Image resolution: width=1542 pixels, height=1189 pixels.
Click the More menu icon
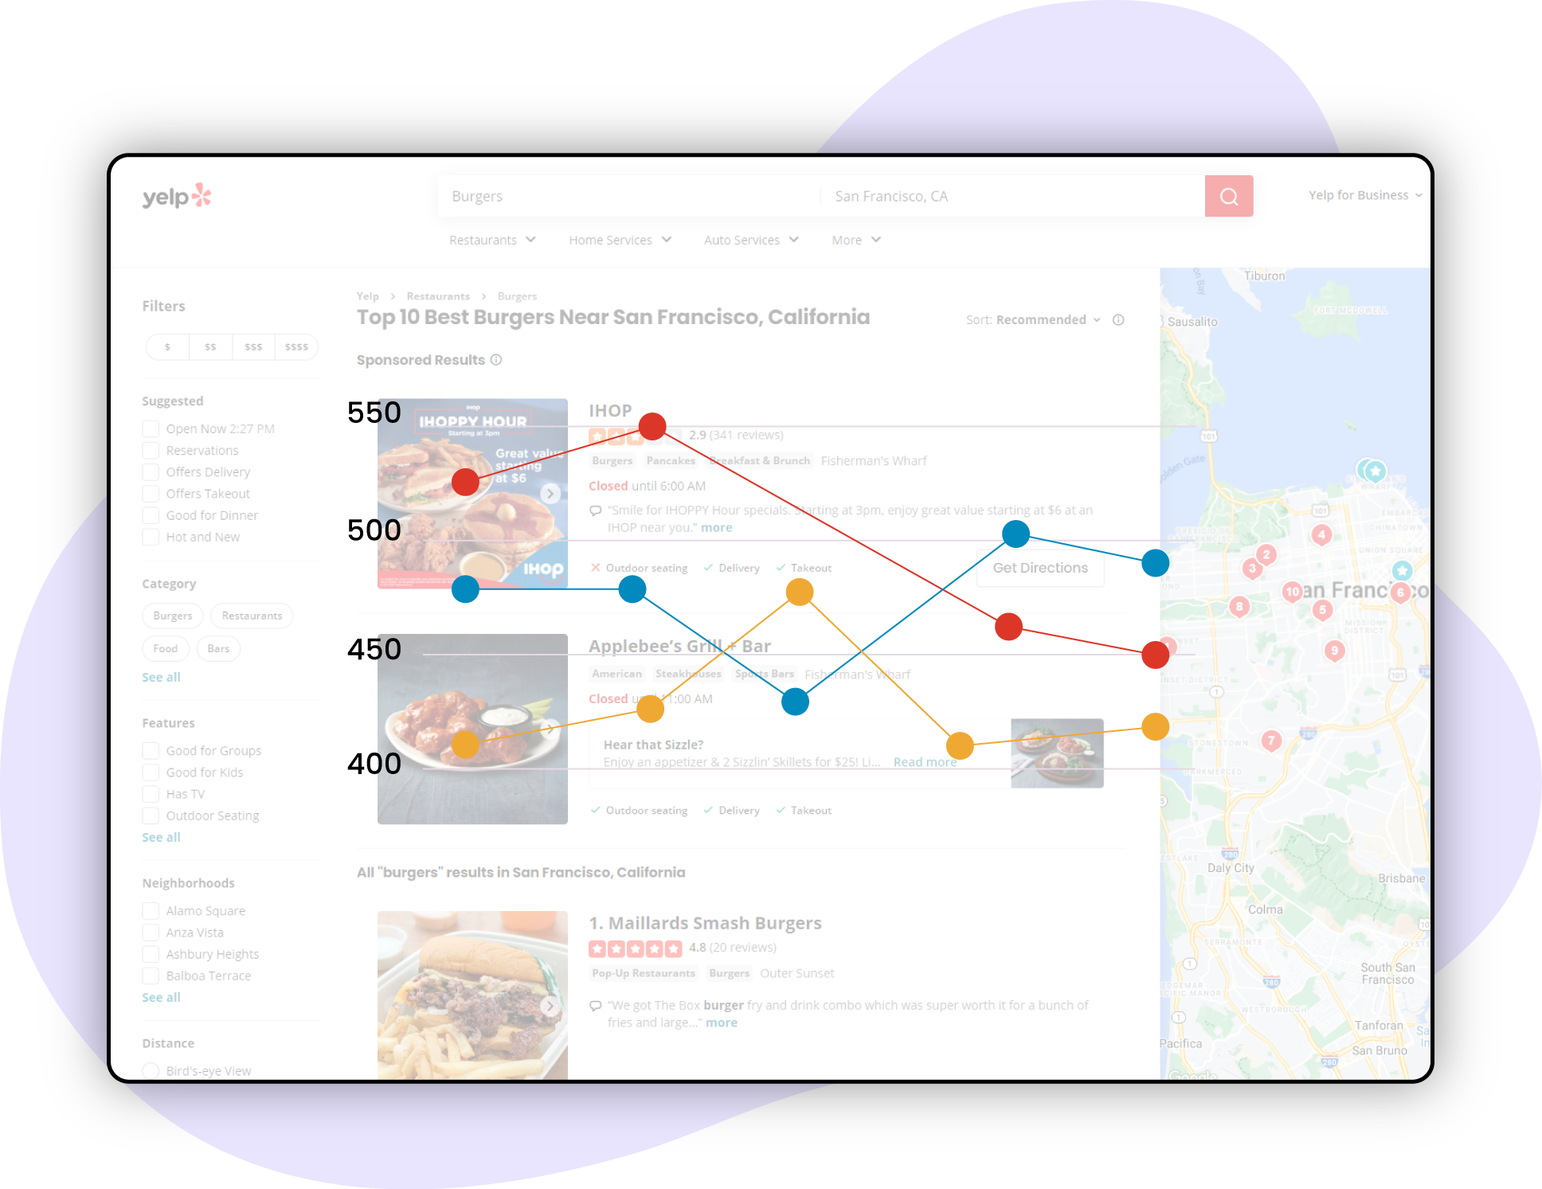click(x=867, y=240)
